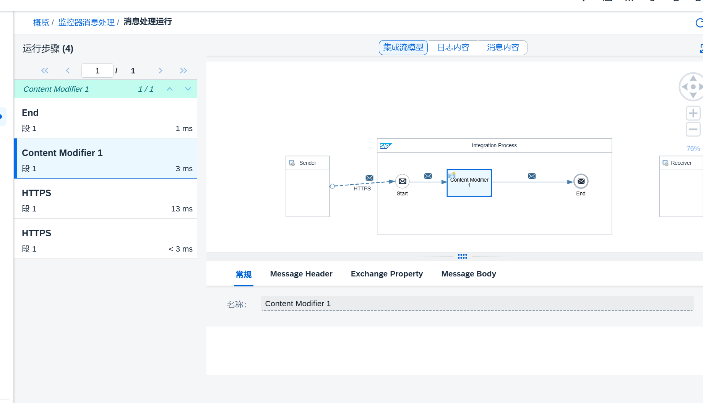This screenshot has height=403, width=703.
Task: Click the pan navigation wheel control
Action: point(693,87)
